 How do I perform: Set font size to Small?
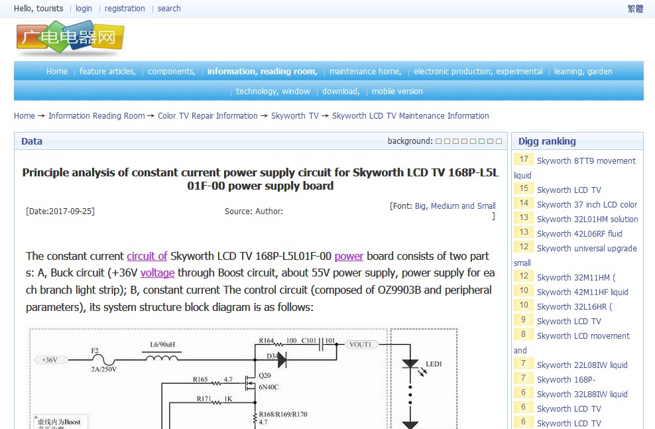[486, 206]
